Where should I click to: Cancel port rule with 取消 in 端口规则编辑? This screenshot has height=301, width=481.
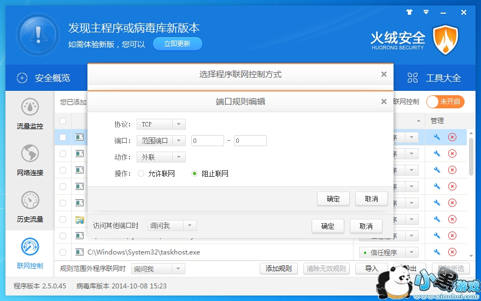[372, 199]
